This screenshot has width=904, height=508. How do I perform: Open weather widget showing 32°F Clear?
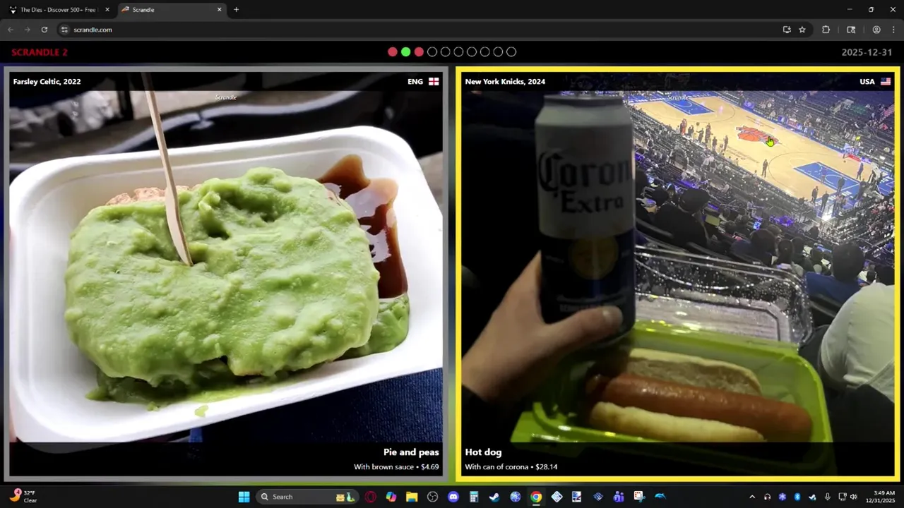[23, 497]
